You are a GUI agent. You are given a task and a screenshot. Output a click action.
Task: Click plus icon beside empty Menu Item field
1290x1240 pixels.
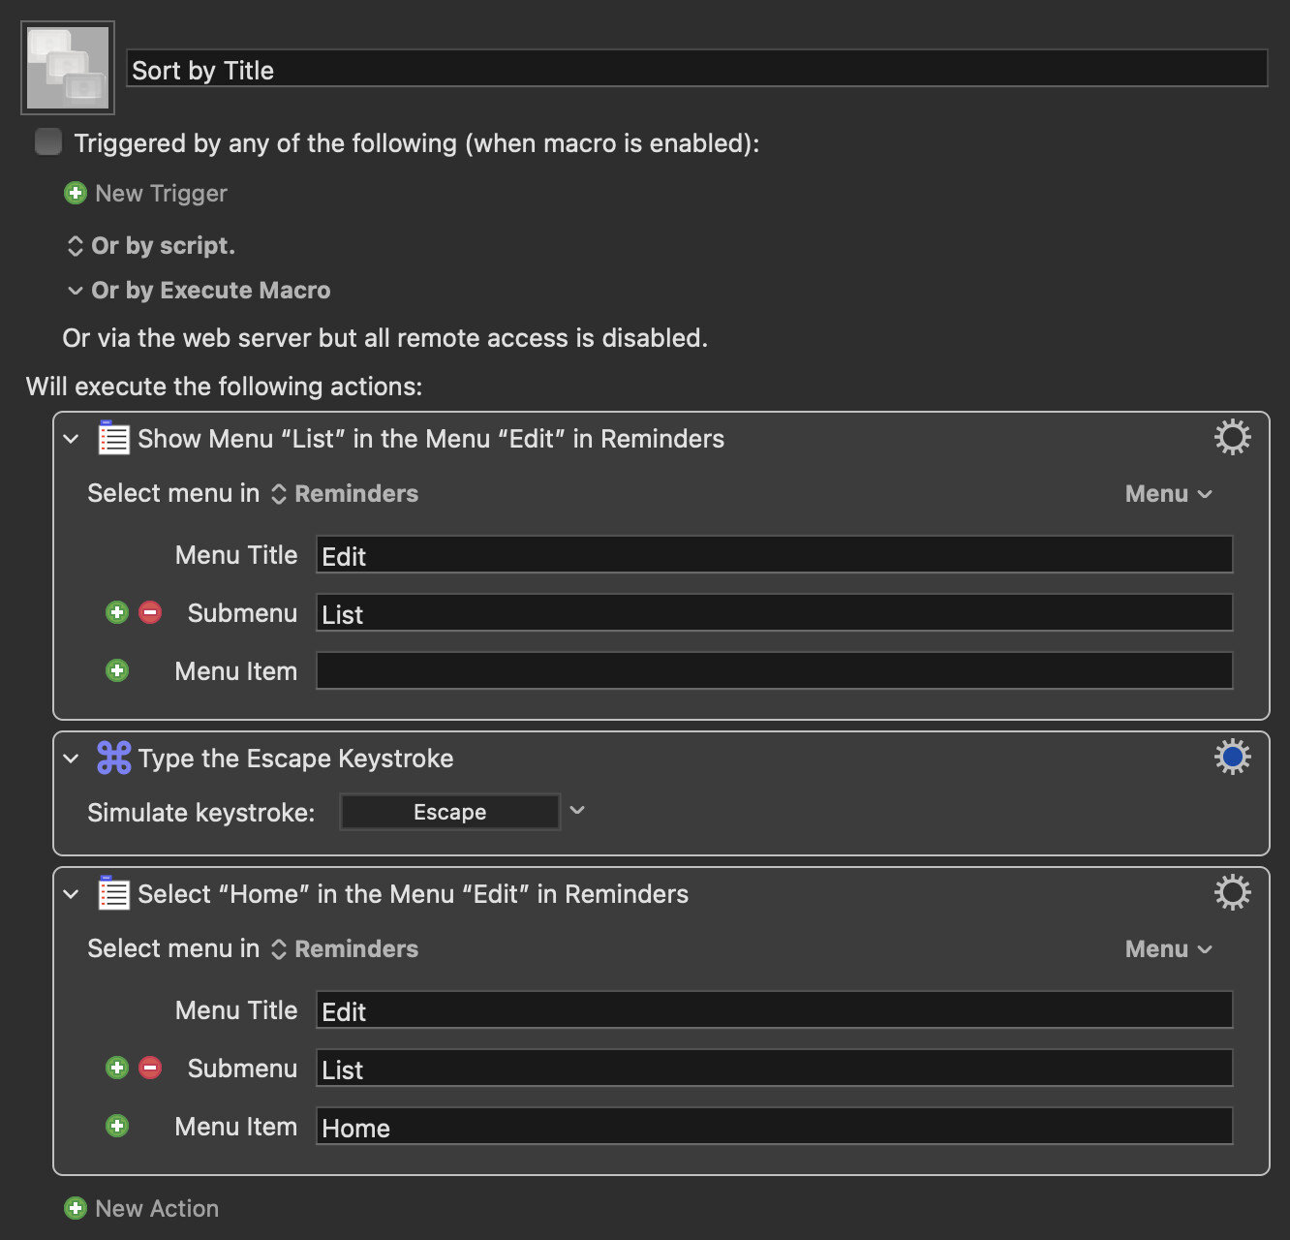[x=117, y=670]
